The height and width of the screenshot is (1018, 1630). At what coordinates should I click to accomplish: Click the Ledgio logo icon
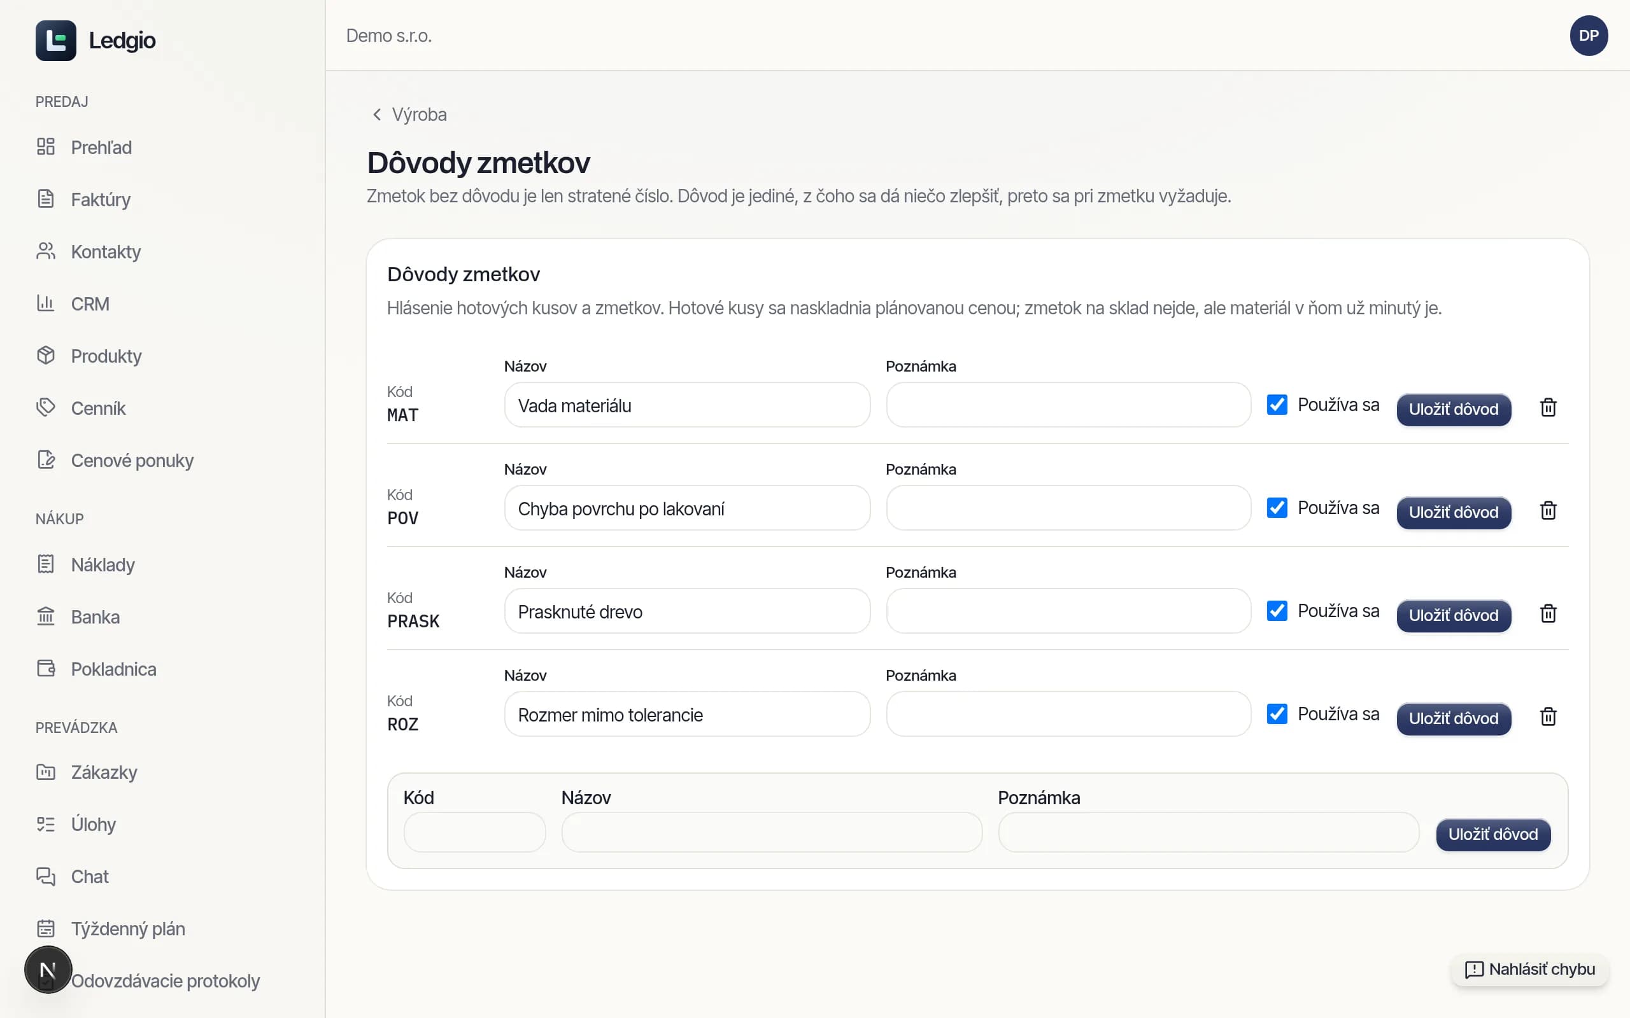point(56,40)
